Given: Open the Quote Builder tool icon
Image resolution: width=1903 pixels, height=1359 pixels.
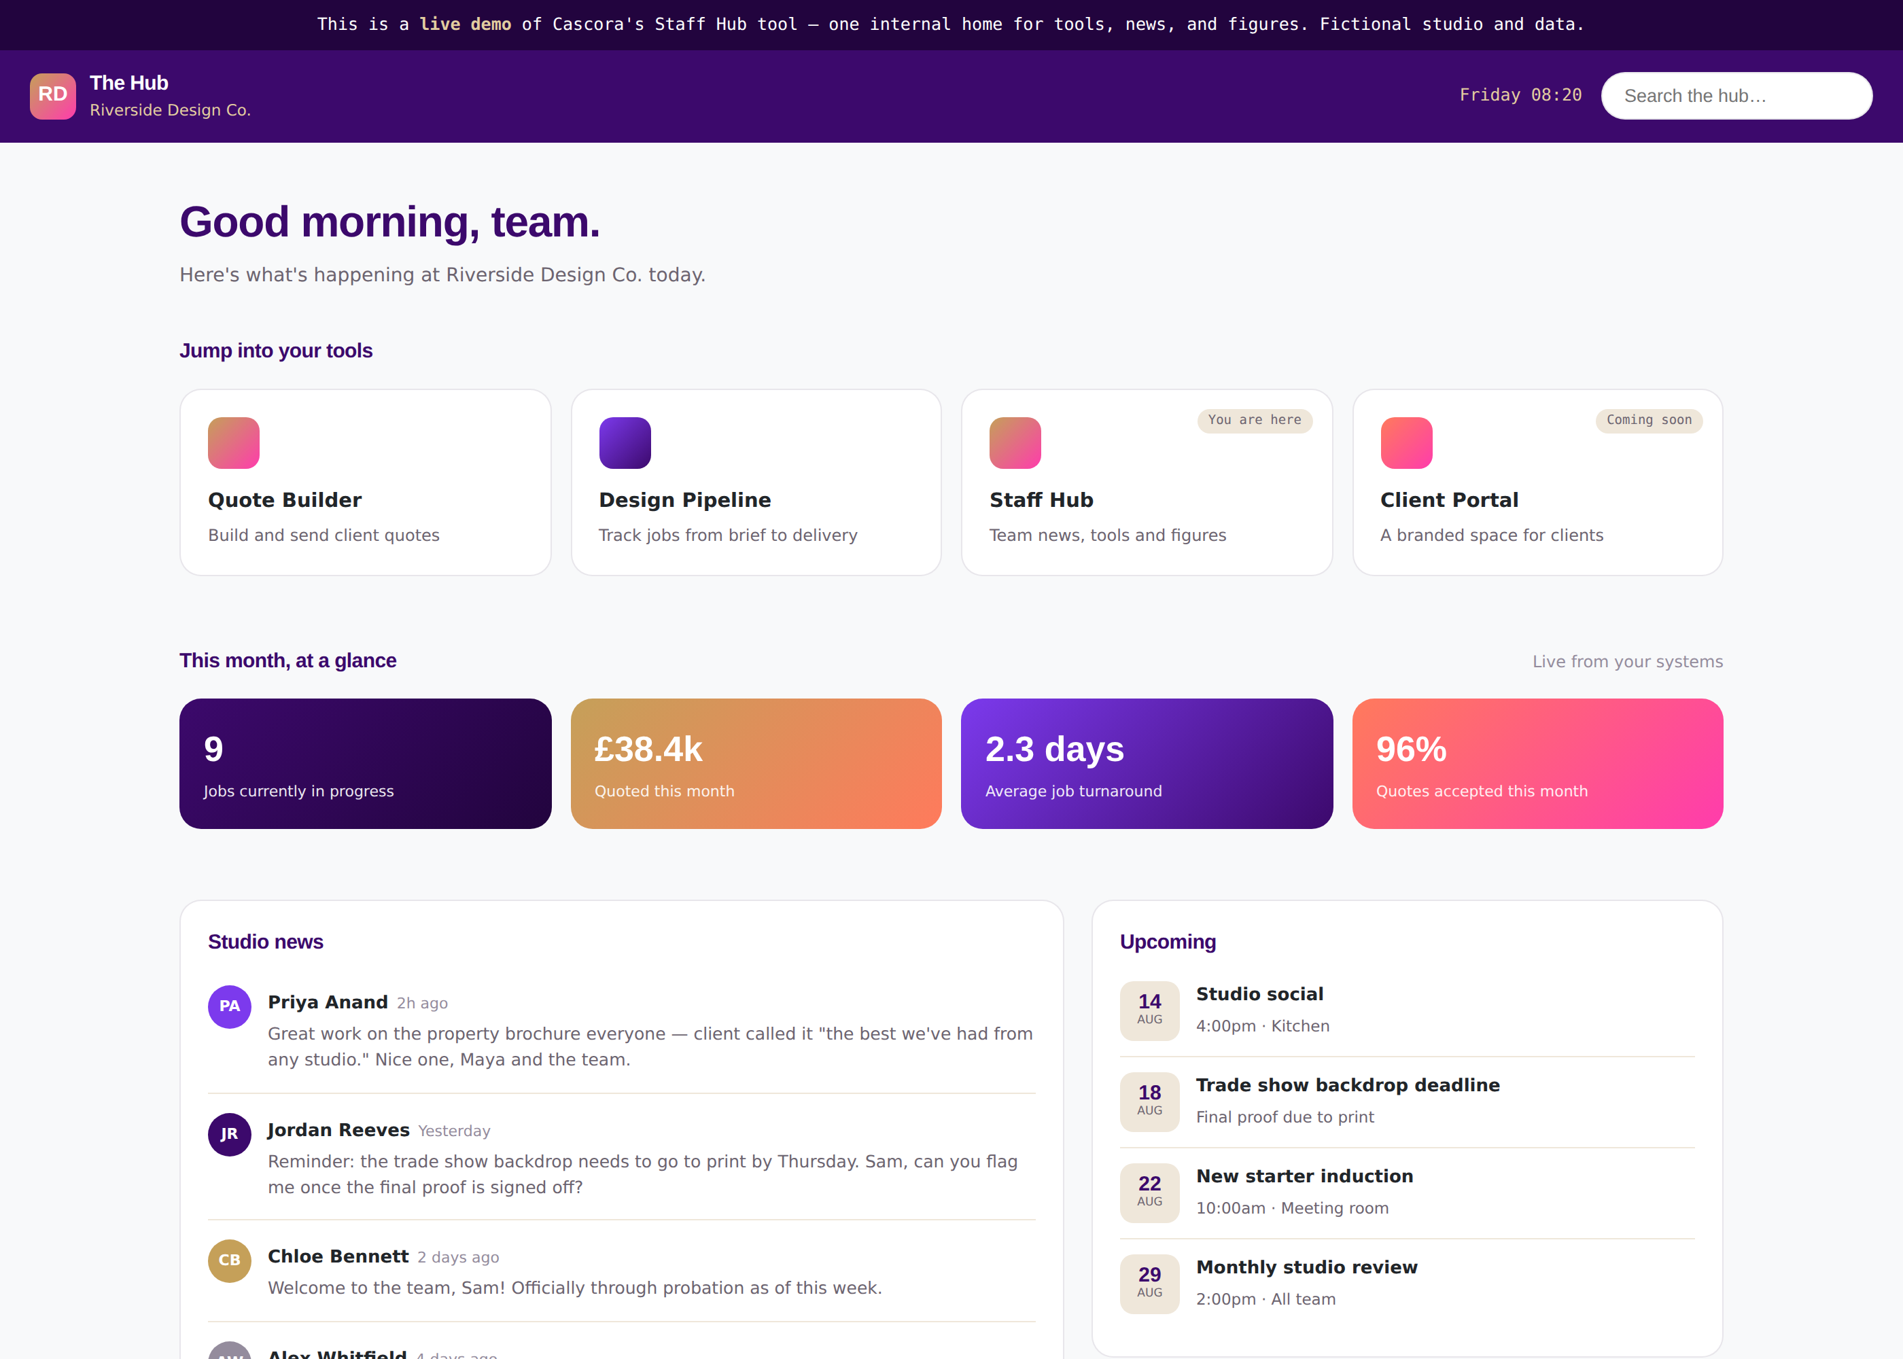Looking at the screenshot, I should tap(234, 442).
